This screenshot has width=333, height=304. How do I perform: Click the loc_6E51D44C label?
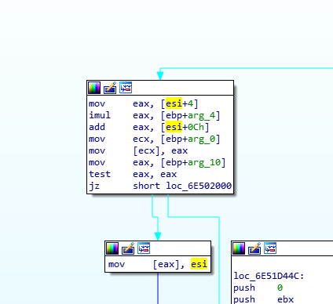269,276
